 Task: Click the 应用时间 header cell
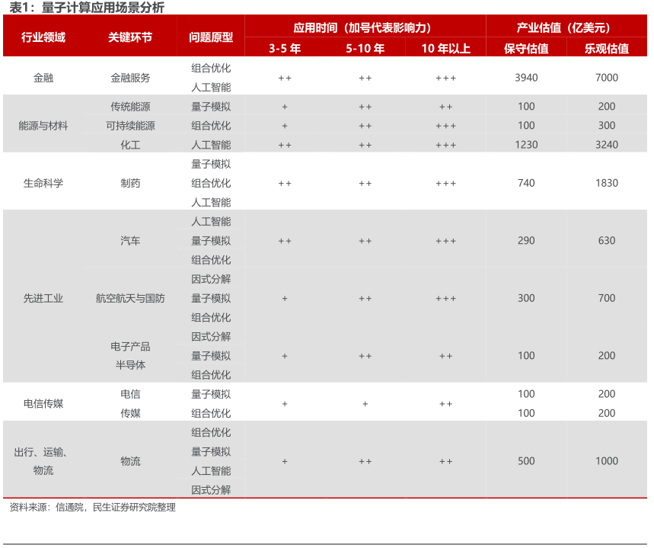[x=365, y=27]
